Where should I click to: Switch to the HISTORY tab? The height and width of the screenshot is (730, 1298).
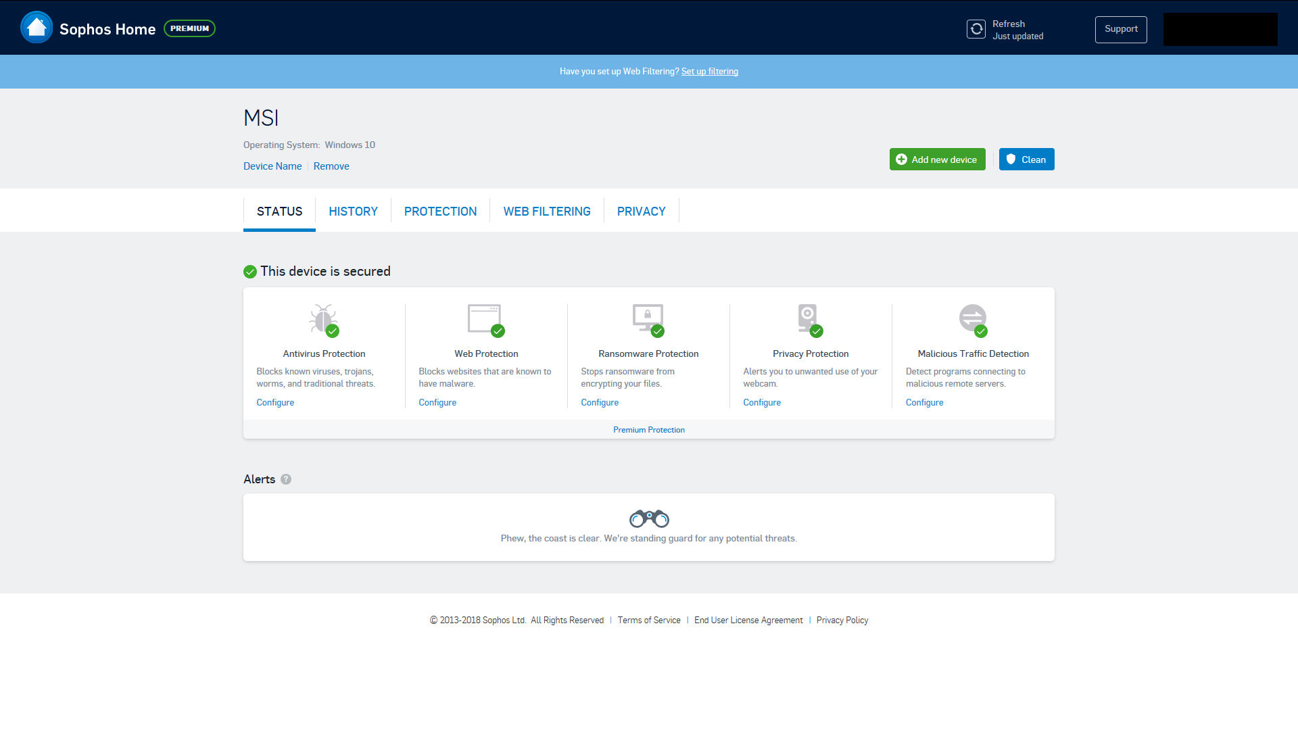pos(353,212)
